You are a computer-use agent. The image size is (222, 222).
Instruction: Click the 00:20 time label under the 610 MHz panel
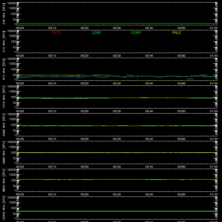[x=85, y=84]
